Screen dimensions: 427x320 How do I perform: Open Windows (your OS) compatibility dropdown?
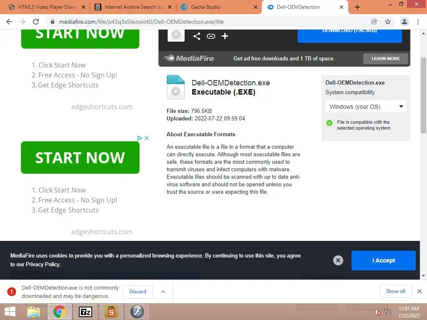click(x=366, y=107)
